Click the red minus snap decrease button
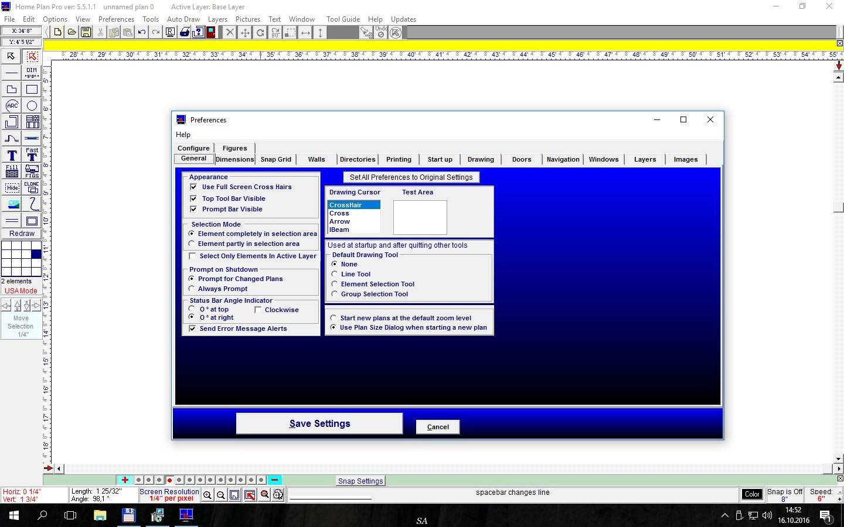 274,480
